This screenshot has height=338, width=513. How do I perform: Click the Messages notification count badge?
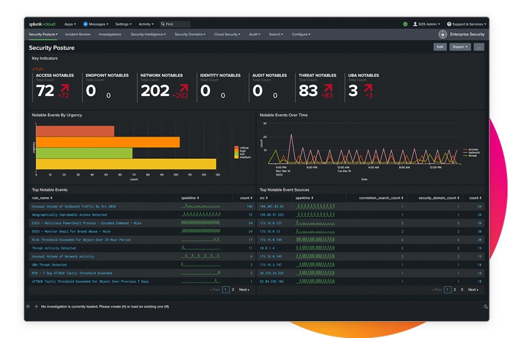86,24
